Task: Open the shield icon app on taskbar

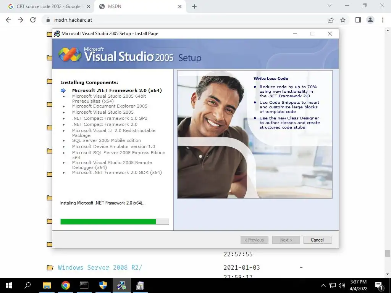Action: click(103, 285)
